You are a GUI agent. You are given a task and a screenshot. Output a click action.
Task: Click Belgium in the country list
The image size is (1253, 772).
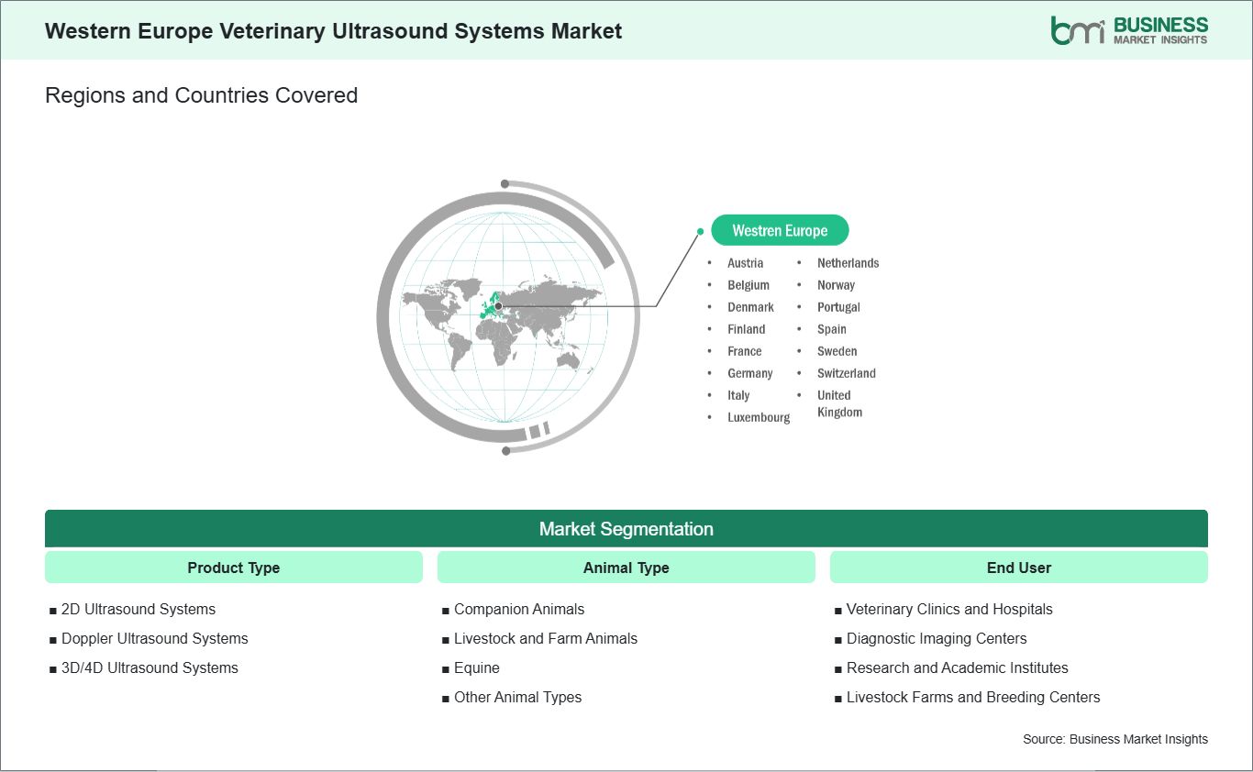pos(748,285)
